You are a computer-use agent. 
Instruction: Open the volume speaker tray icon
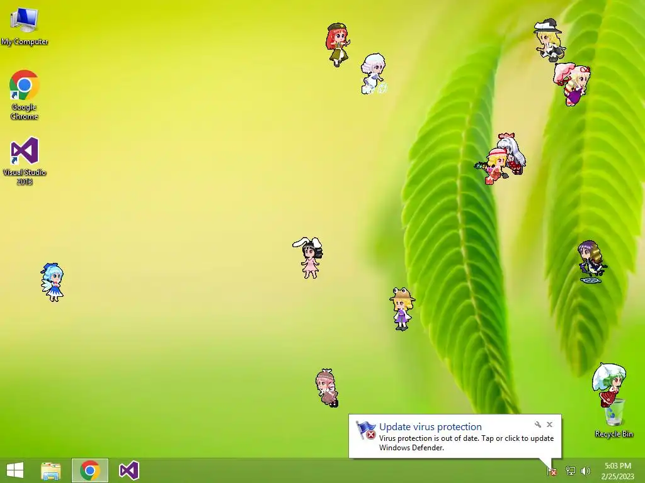586,471
